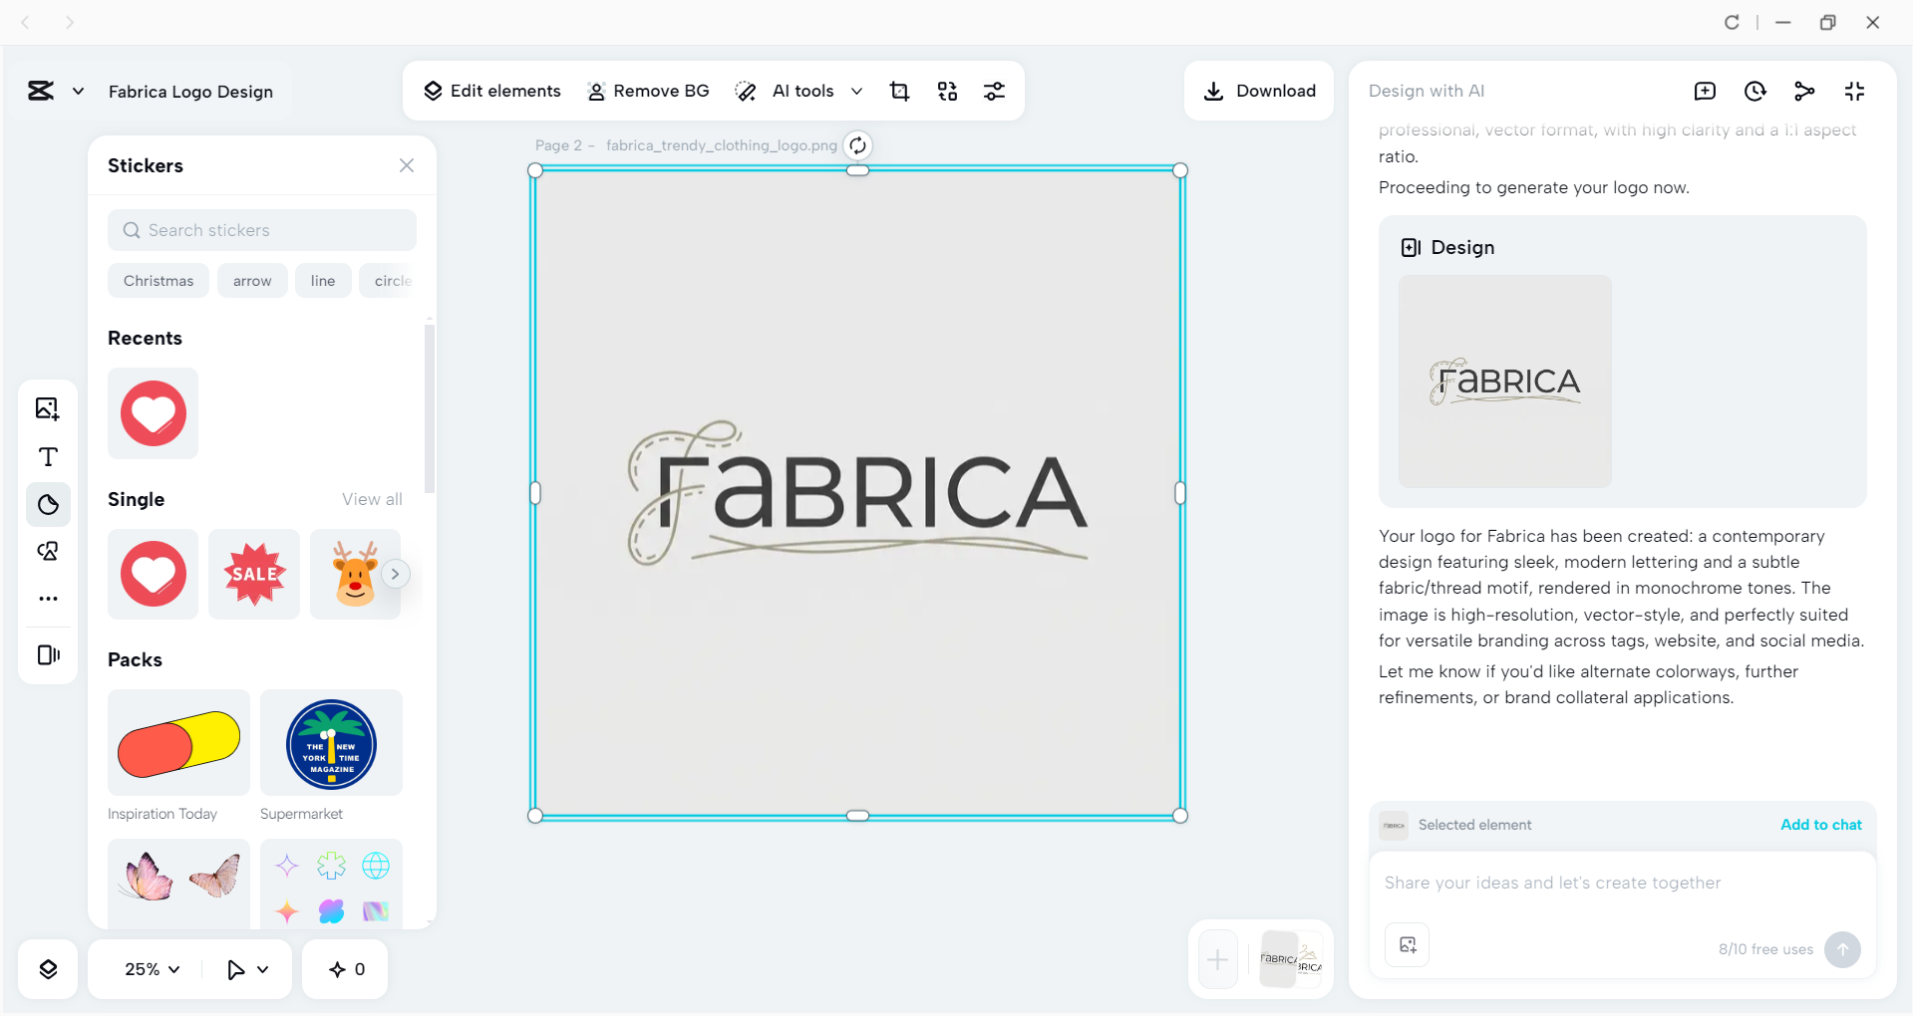Open the Elements icon below Stickers
The image size is (1913, 1016).
click(x=47, y=551)
